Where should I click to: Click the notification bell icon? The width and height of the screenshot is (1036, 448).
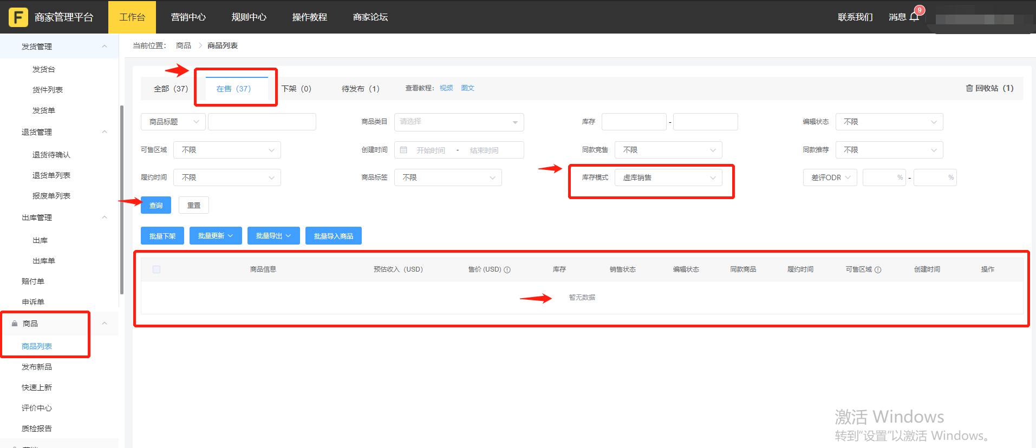(x=915, y=17)
